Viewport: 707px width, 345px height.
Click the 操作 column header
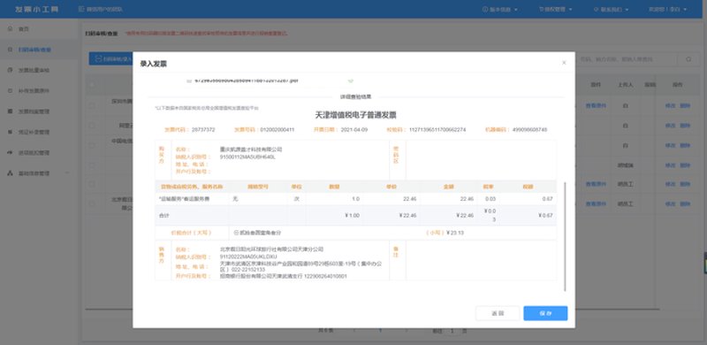pyautogui.click(x=677, y=85)
